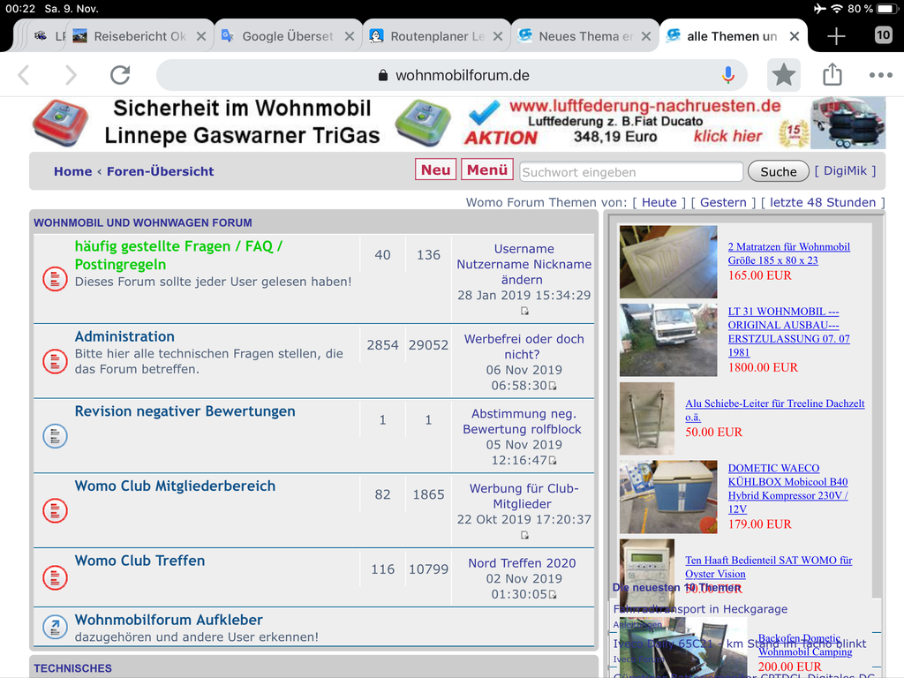Open the share sheet icon
This screenshot has height=678, width=904.
(832, 75)
